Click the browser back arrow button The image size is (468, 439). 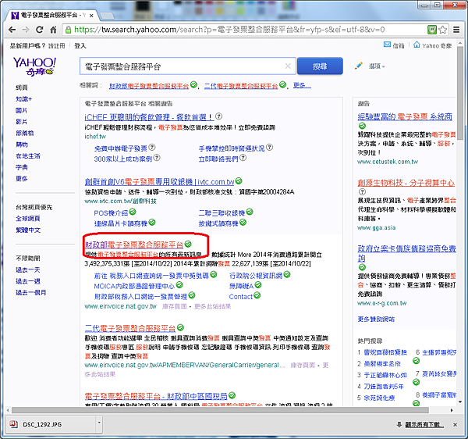pos(13,30)
